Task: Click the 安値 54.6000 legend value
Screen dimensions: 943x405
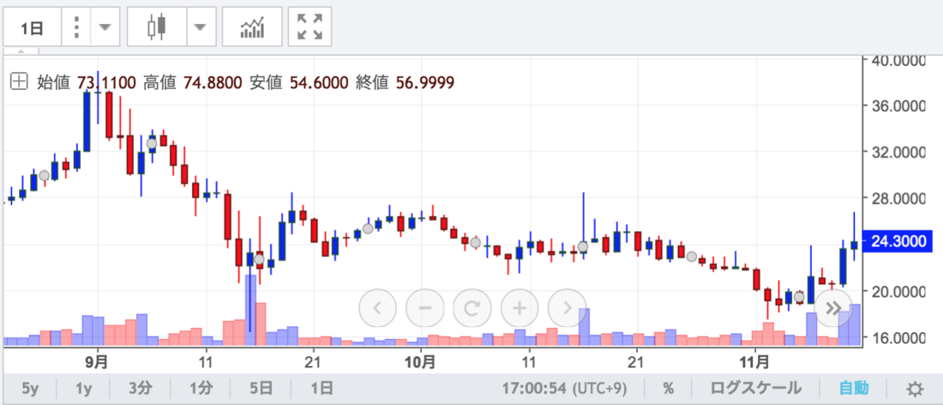Action: coord(298,82)
